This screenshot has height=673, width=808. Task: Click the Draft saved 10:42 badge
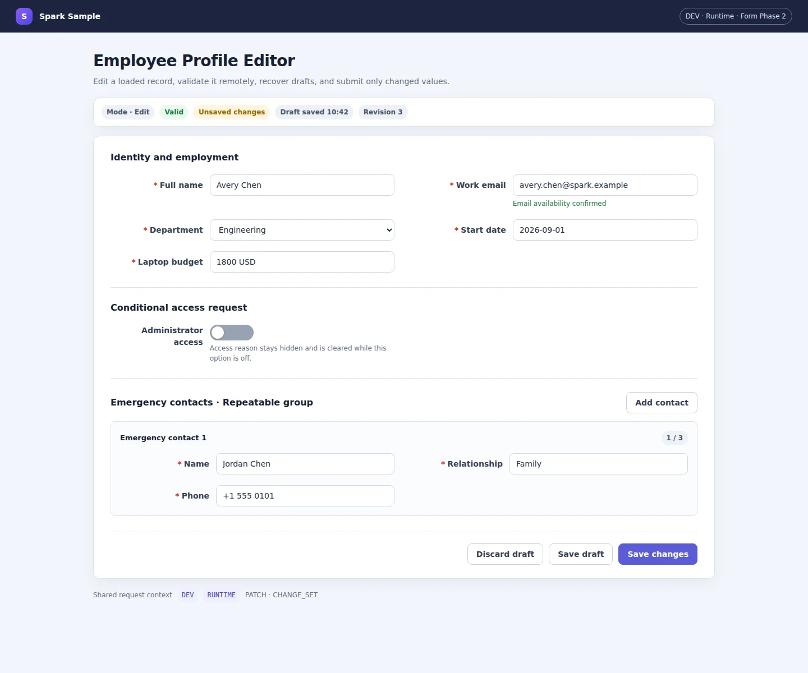314,112
